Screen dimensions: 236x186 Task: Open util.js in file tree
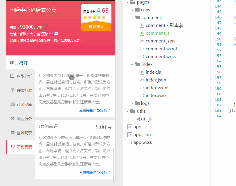146,119
